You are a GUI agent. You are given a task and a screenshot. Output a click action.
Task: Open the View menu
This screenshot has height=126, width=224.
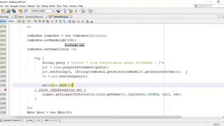click(7, 6)
